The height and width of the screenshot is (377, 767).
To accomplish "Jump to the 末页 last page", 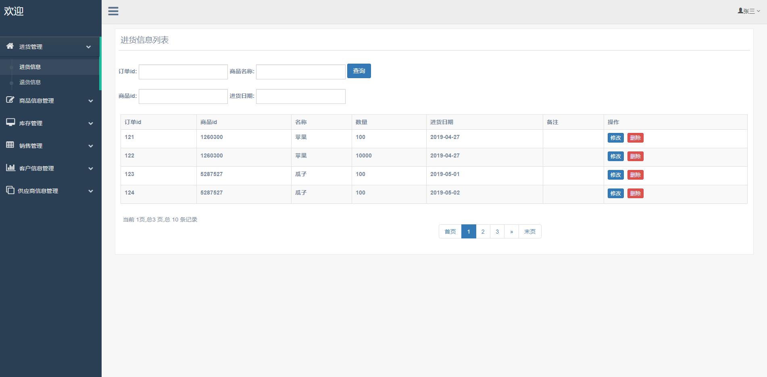I will [529, 232].
